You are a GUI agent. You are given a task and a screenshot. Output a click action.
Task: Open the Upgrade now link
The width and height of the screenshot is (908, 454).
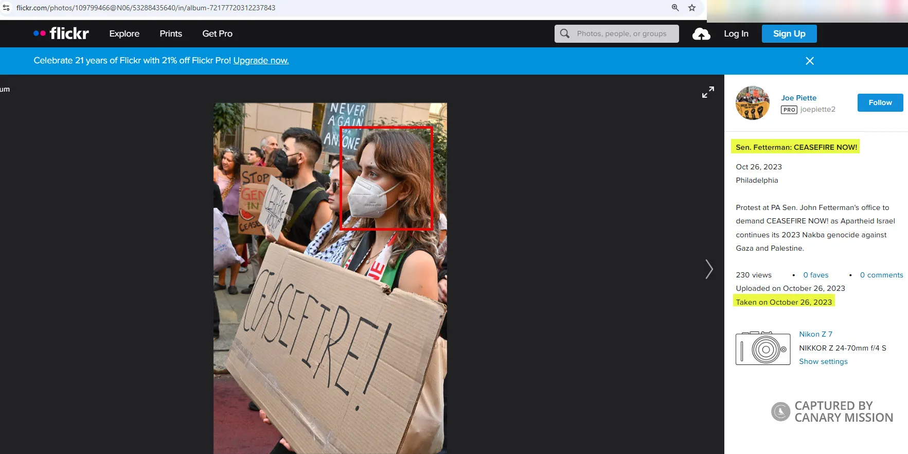261,60
